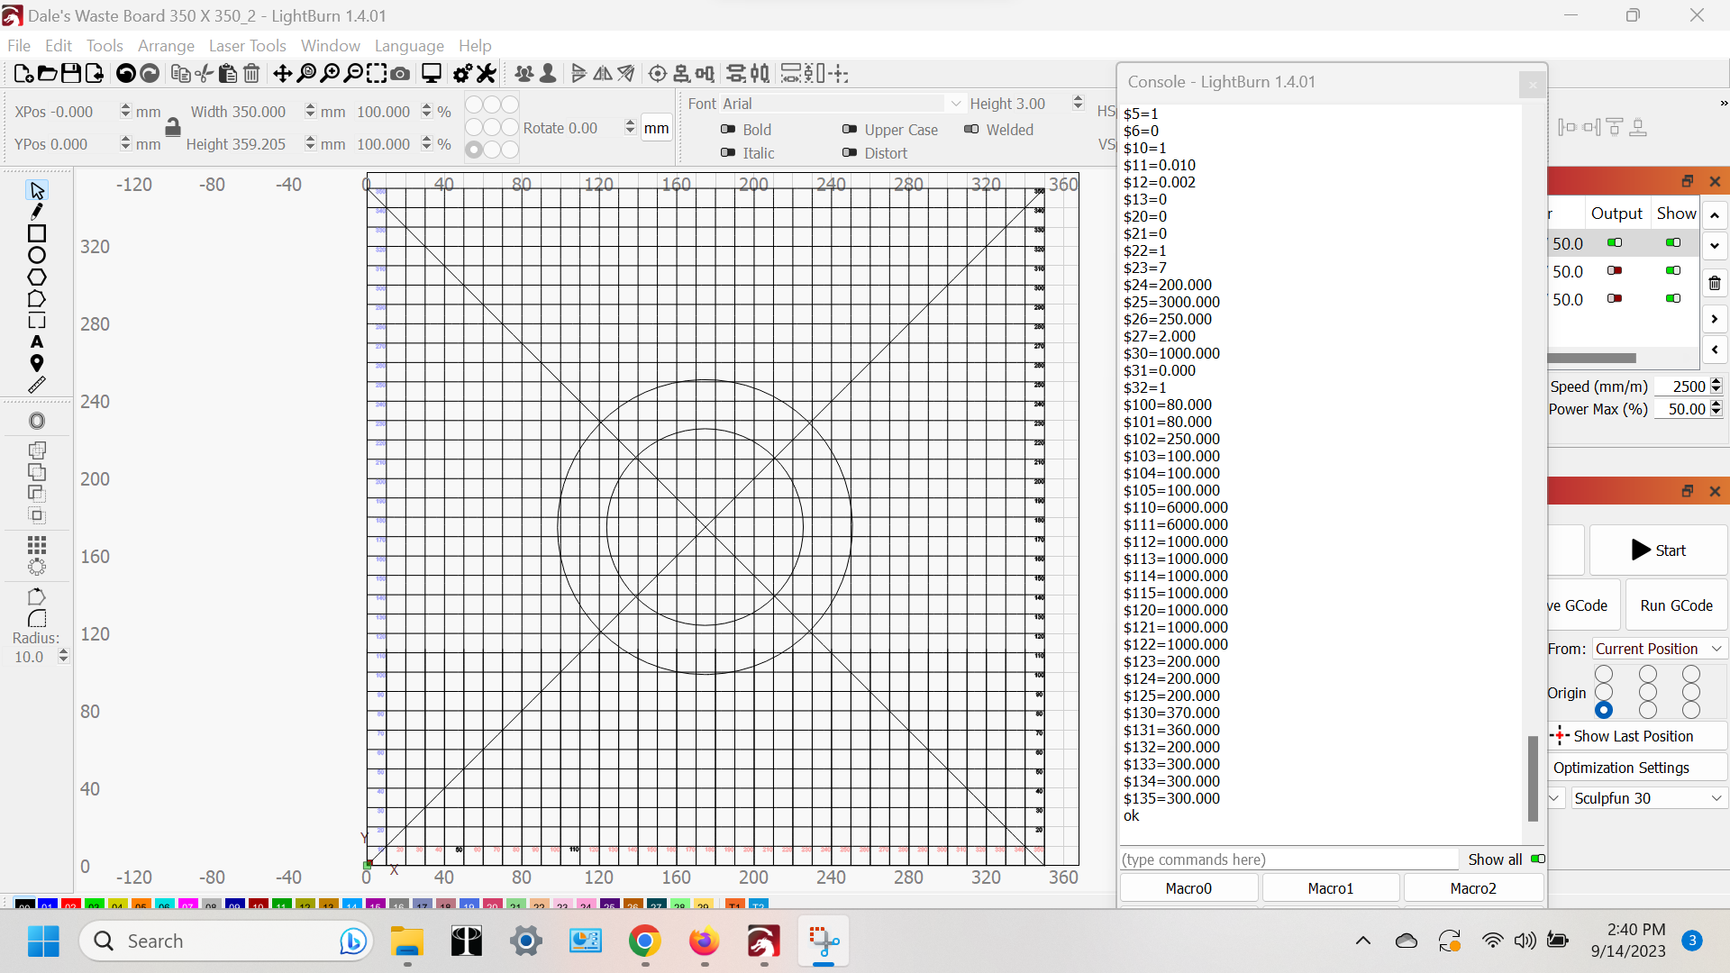1730x973 pixels.
Task: Save the project with floppy icon
Action: [70, 74]
